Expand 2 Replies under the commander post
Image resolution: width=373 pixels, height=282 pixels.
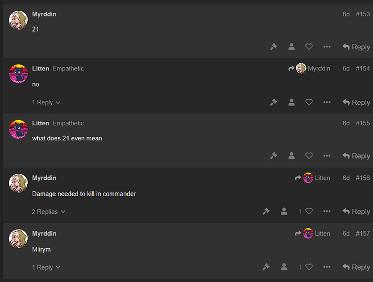[48, 211]
